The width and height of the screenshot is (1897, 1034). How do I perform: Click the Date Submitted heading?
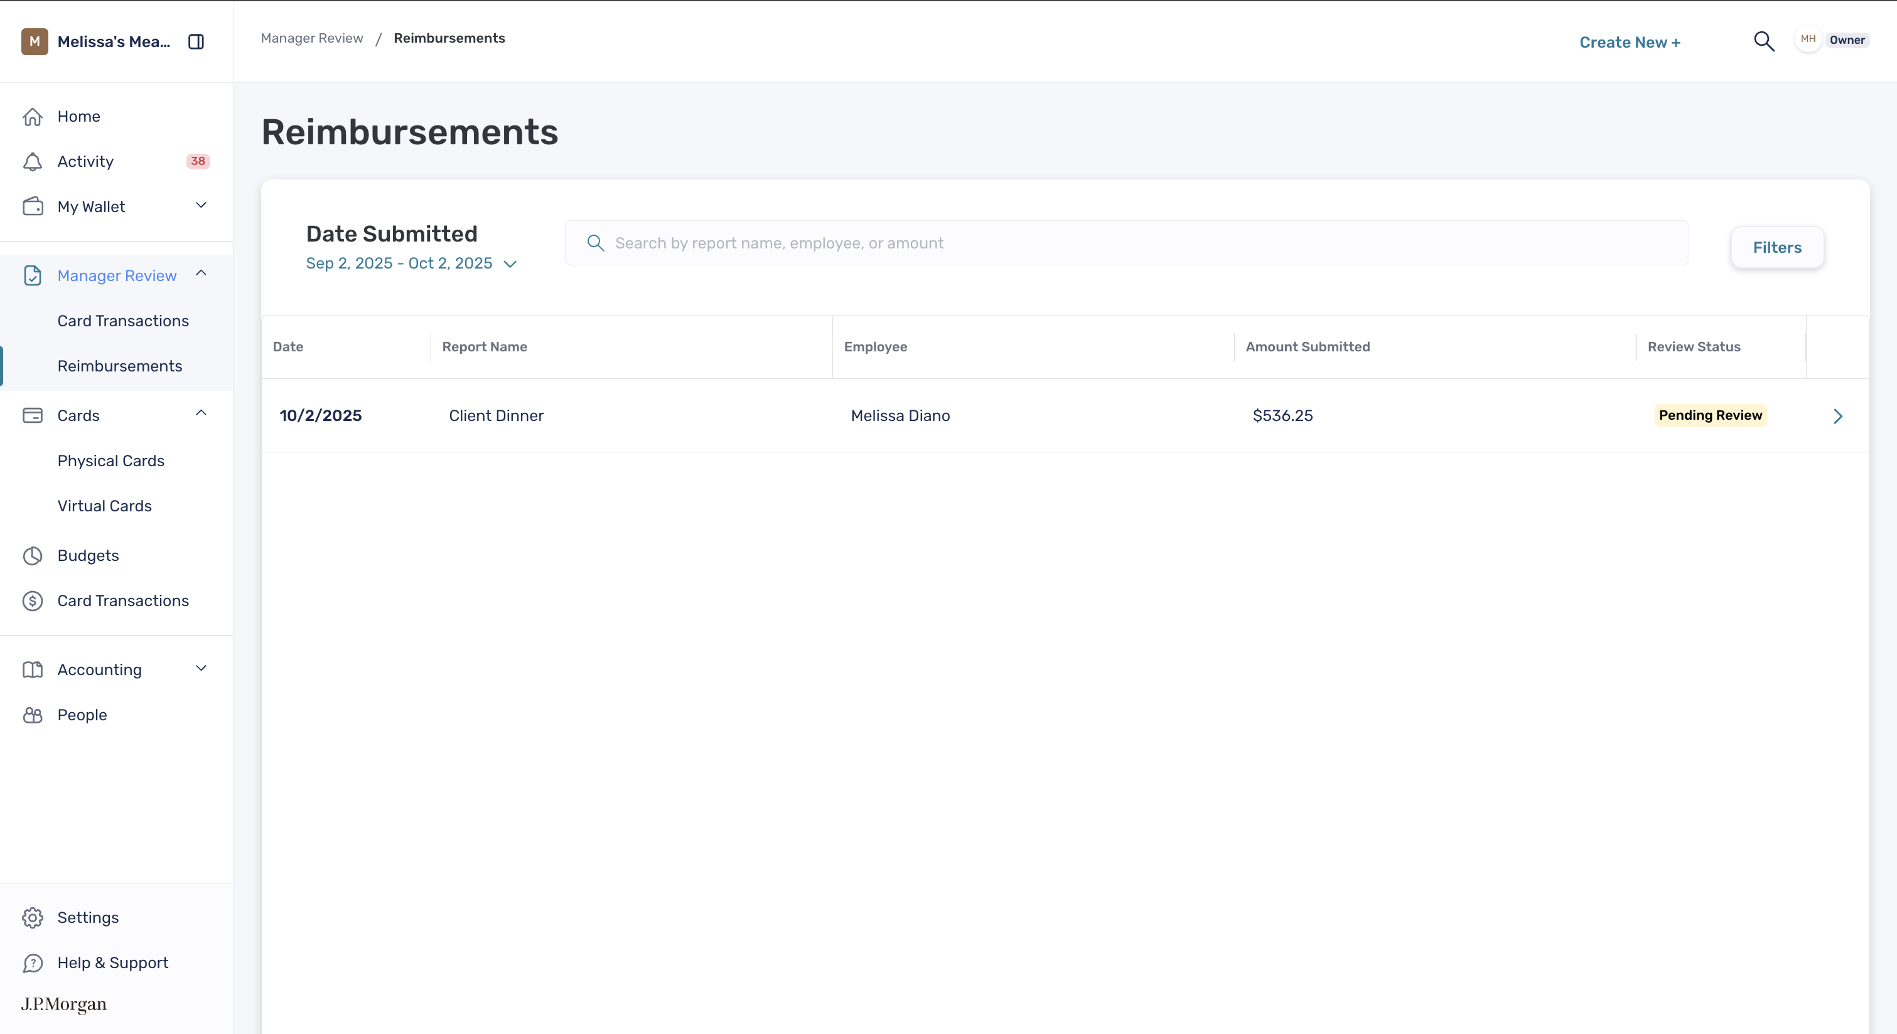point(392,233)
